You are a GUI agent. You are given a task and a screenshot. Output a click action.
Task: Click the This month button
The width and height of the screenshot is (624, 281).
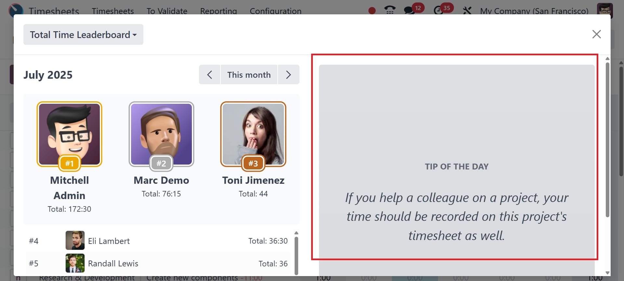click(249, 75)
